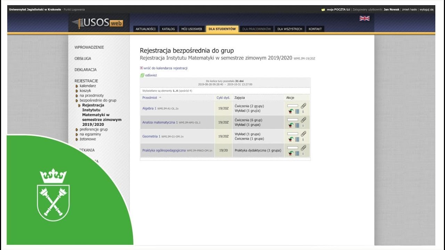Select the DLA STUDENTÓW tab
Screen dimensions: 445x250
click(222, 29)
